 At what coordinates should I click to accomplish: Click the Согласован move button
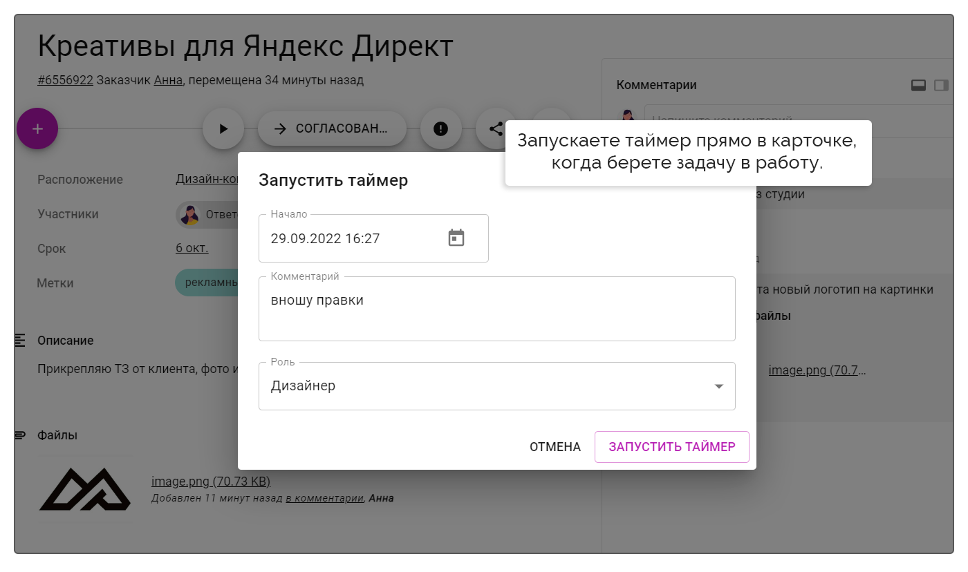pos(332,128)
